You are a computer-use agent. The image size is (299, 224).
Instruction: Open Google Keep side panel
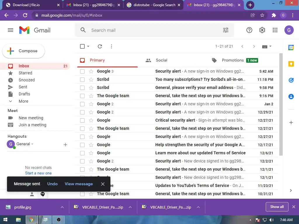pos(291,64)
